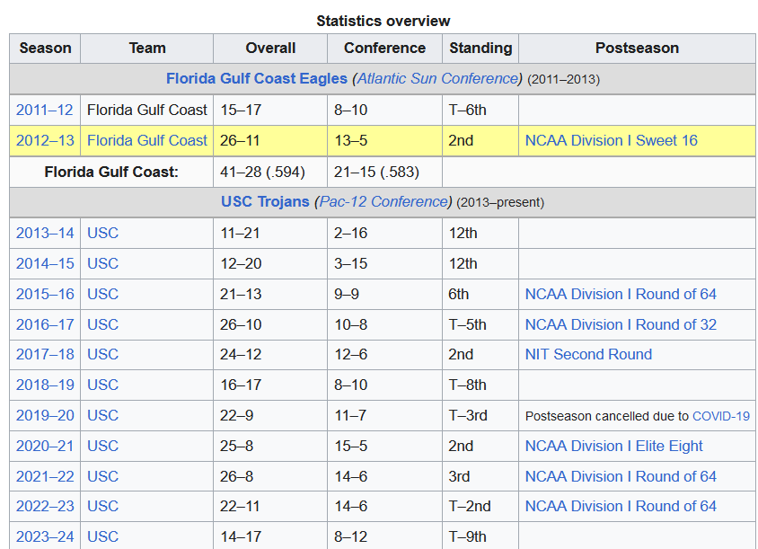
Task: Open the 2012–13 season link
Action: pos(45,140)
